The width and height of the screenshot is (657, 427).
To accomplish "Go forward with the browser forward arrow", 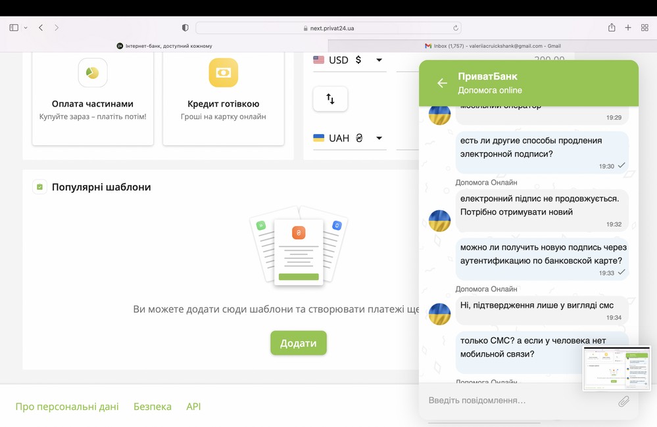I will (57, 28).
